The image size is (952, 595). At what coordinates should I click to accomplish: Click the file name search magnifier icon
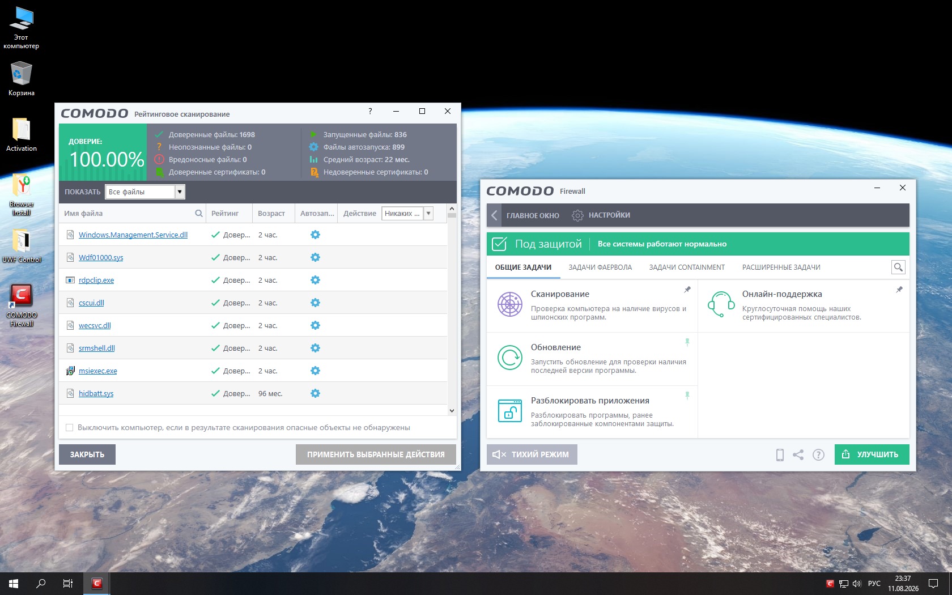pyautogui.click(x=199, y=214)
